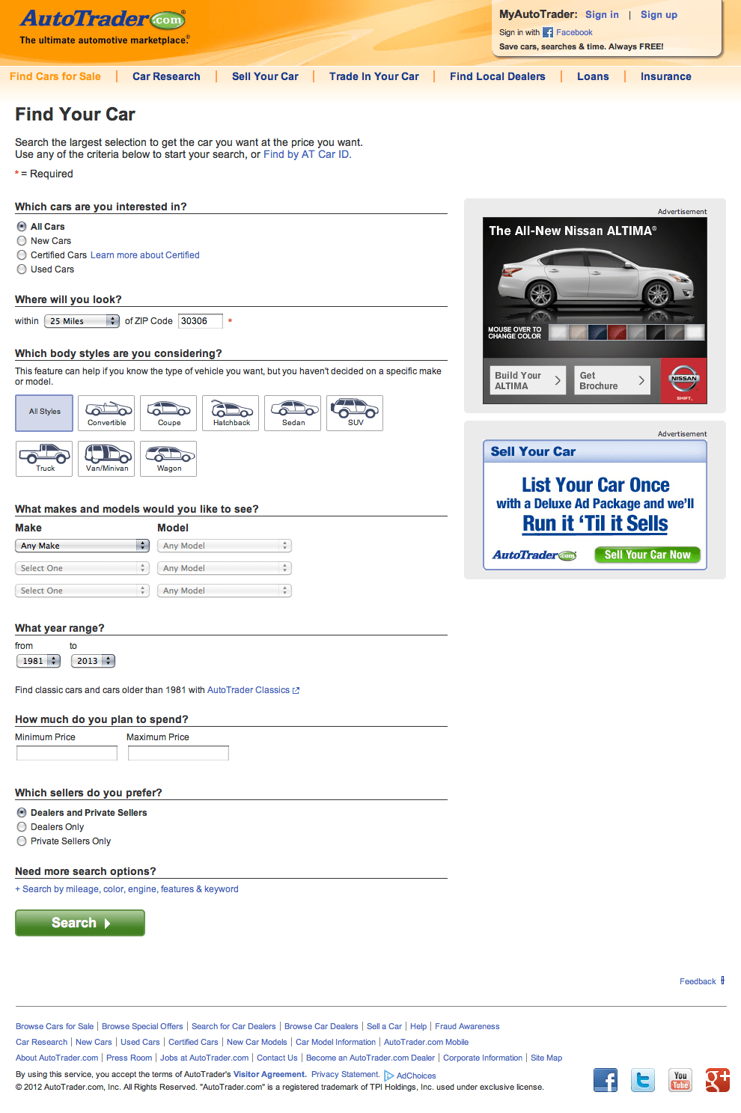Open the Trade In Your Car tab

pyautogui.click(x=374, y=76)
